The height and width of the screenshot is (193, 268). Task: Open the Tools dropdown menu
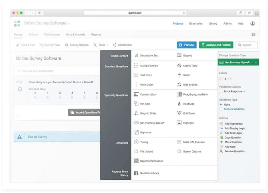(101, 45)
